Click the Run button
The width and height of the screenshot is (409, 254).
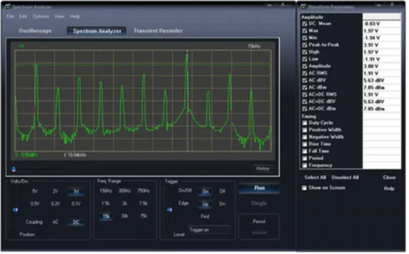(259, 188)
